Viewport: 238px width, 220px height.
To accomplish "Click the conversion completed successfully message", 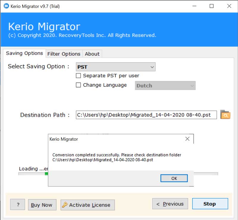I will 117,157.
